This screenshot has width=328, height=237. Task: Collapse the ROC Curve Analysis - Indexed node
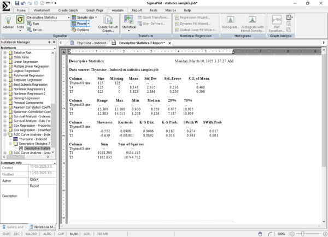pyautogui.click(x=5, y=134)
